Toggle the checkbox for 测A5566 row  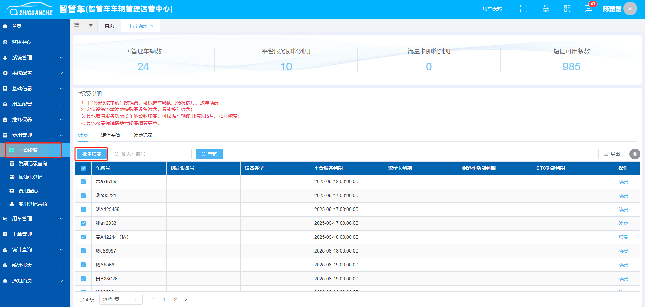click(x=83, y=265)
